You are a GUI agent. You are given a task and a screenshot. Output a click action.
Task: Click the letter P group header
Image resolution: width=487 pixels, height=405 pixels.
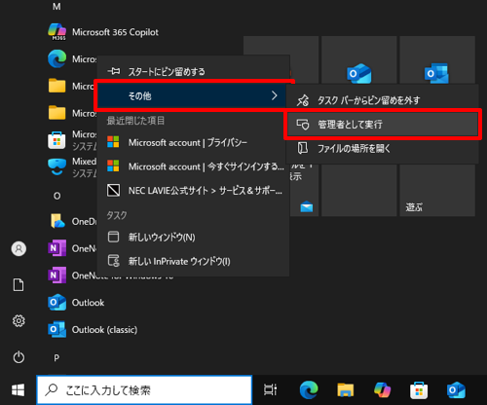tap(56, 358)
